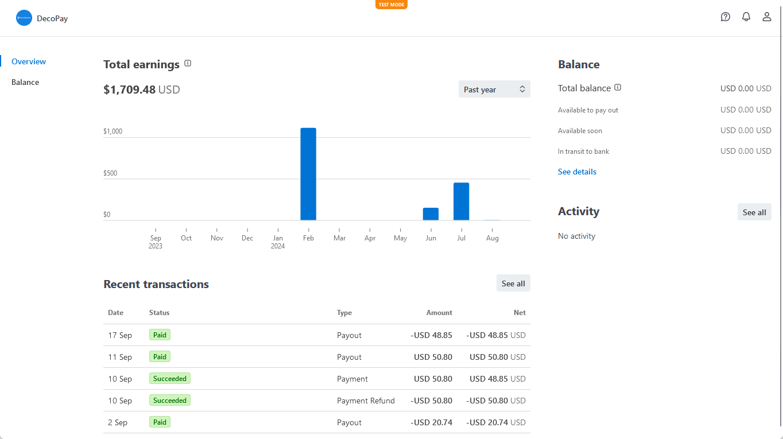This screenshot has width=783, height=439.
Task: Open the 11 Sep Payout transaction row
Action: pos(316,356)
